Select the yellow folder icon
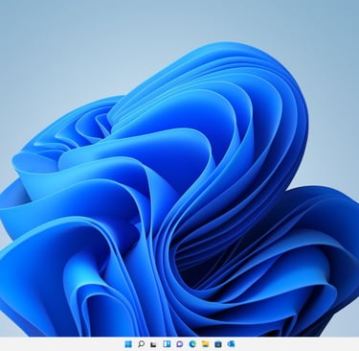Image resolution: width=359 pixels, height=351 pixels. [x=205, y=344]
